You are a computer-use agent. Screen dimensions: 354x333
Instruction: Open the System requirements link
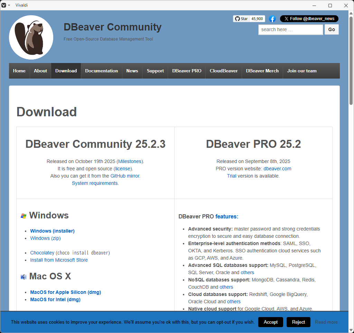[95, 183]
